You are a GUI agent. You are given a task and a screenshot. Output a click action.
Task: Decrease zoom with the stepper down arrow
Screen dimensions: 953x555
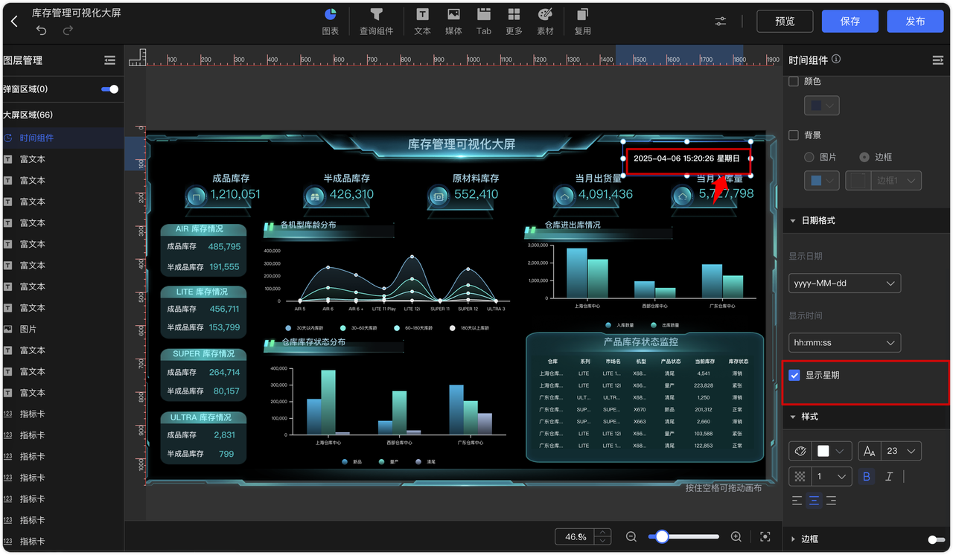click(603, 541)
